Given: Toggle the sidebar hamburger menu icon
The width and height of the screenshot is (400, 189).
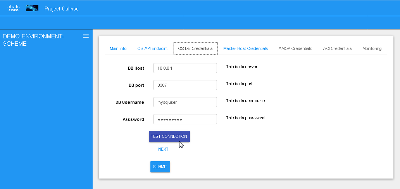Looking at the screenshot, I should (86, 36).
